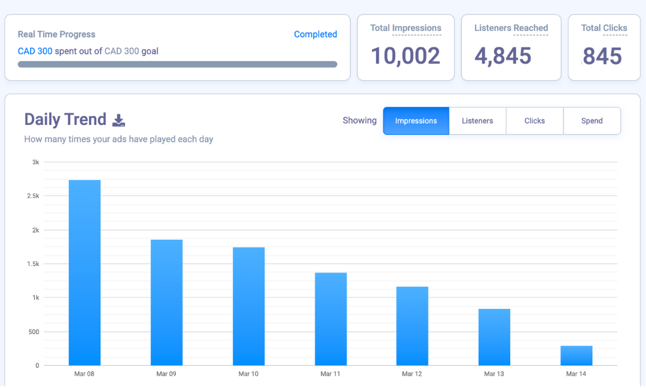The width and height of the screenshot is (646, 388).
Task: Click the Total Impressions label
Action: click(x=406, y=28)
